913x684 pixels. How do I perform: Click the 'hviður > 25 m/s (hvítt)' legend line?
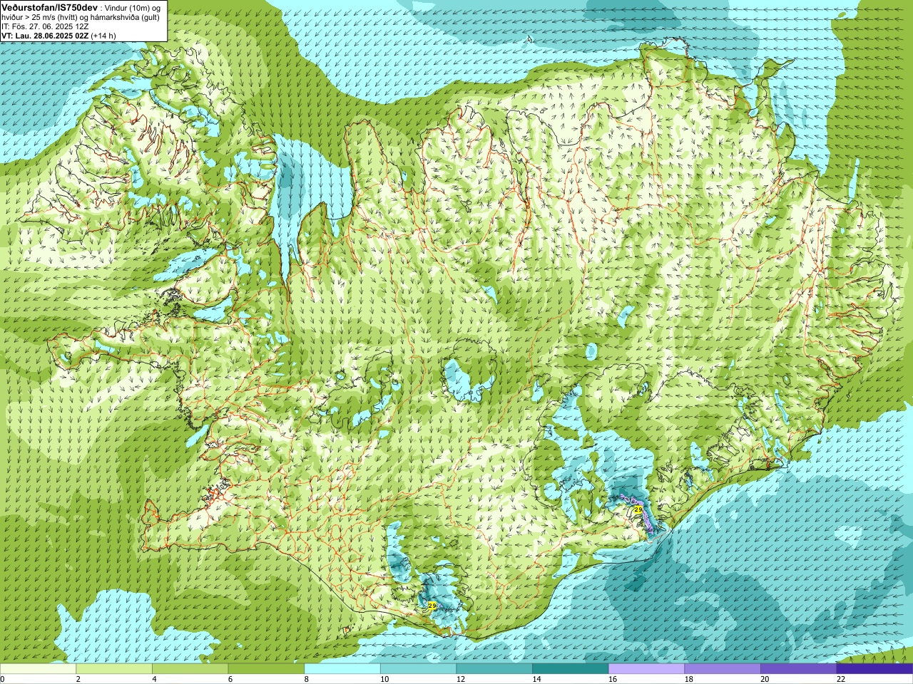(x=39, y=17)
